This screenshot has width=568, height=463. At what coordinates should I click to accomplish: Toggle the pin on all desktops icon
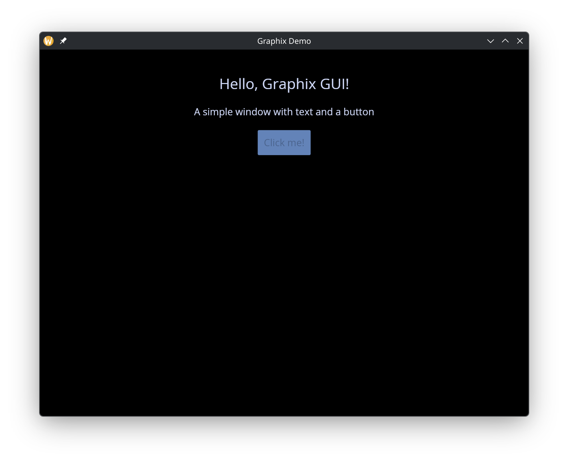coord(63,41)
